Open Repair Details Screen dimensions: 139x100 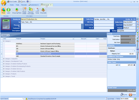(x=24, y=11)
